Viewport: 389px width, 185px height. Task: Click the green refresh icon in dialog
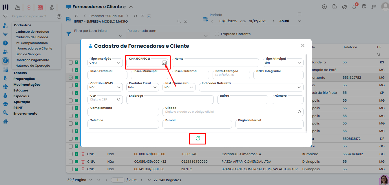pos(198,138)
